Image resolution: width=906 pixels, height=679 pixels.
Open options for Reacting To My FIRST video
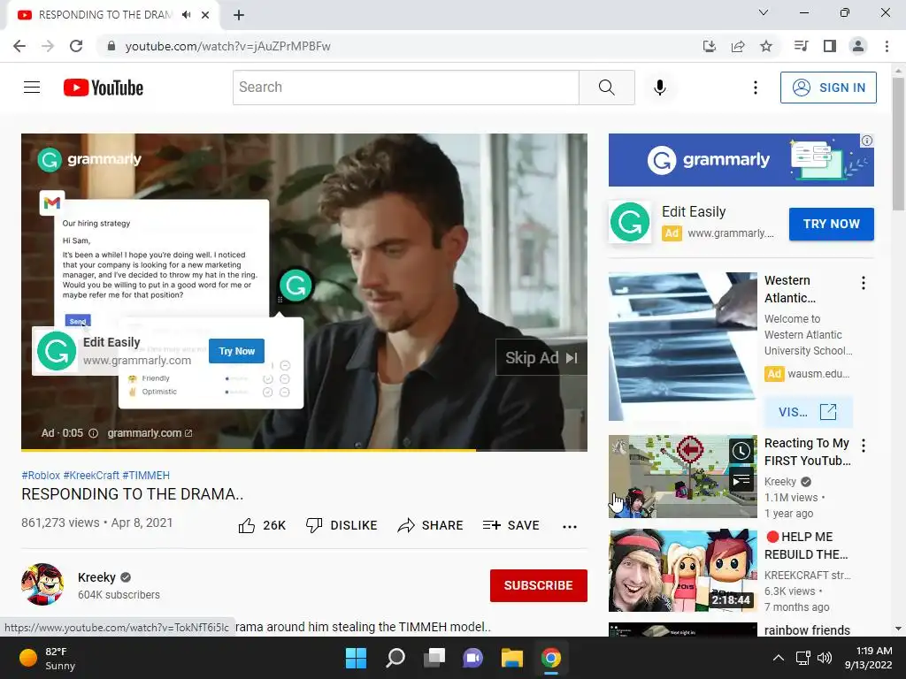pos(864,446)
